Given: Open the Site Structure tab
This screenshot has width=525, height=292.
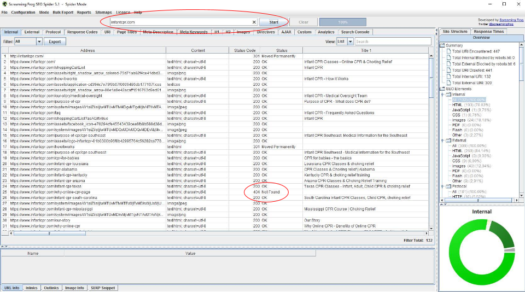Looking at the screenshot, I should tap(455, 32).
